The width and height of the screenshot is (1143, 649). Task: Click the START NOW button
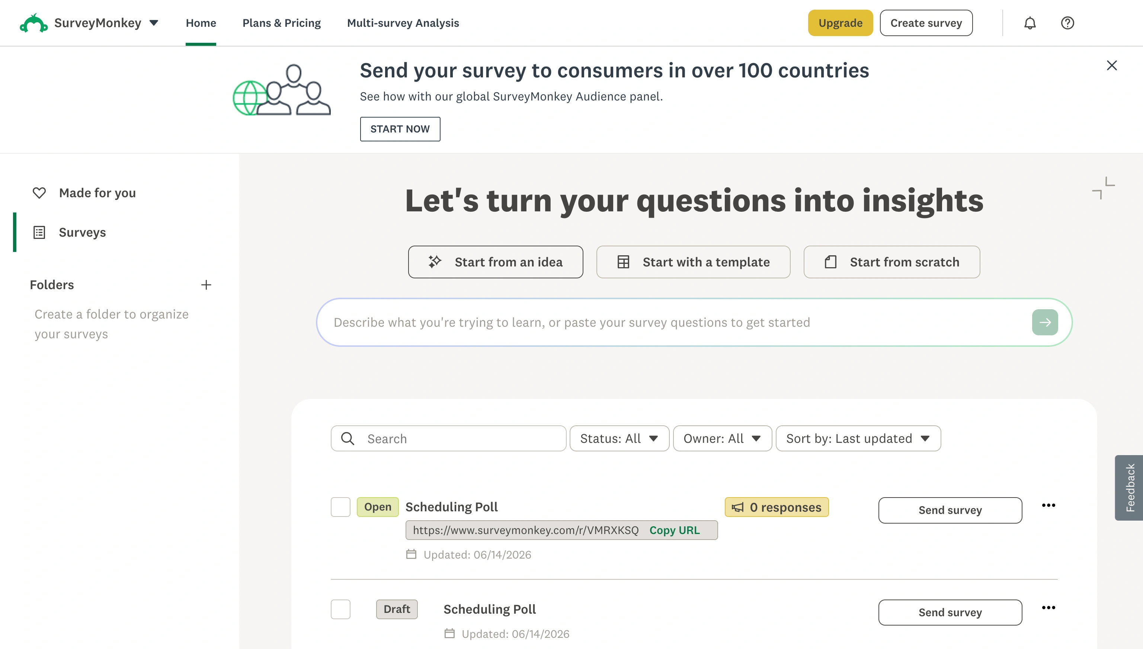[x=400, y=129]
